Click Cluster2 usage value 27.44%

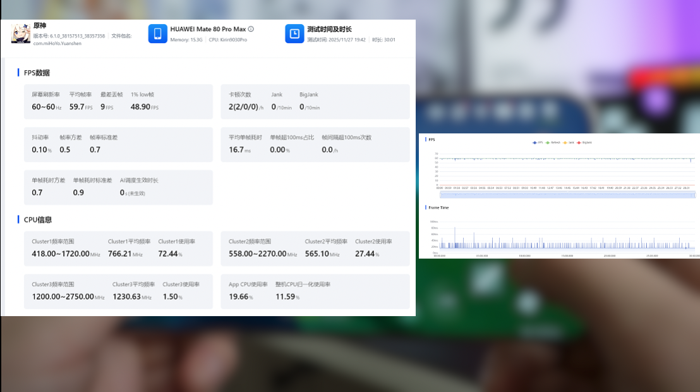pos(367,254)
